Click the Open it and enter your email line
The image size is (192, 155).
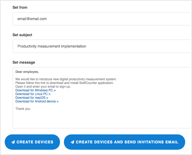point(43,87)
